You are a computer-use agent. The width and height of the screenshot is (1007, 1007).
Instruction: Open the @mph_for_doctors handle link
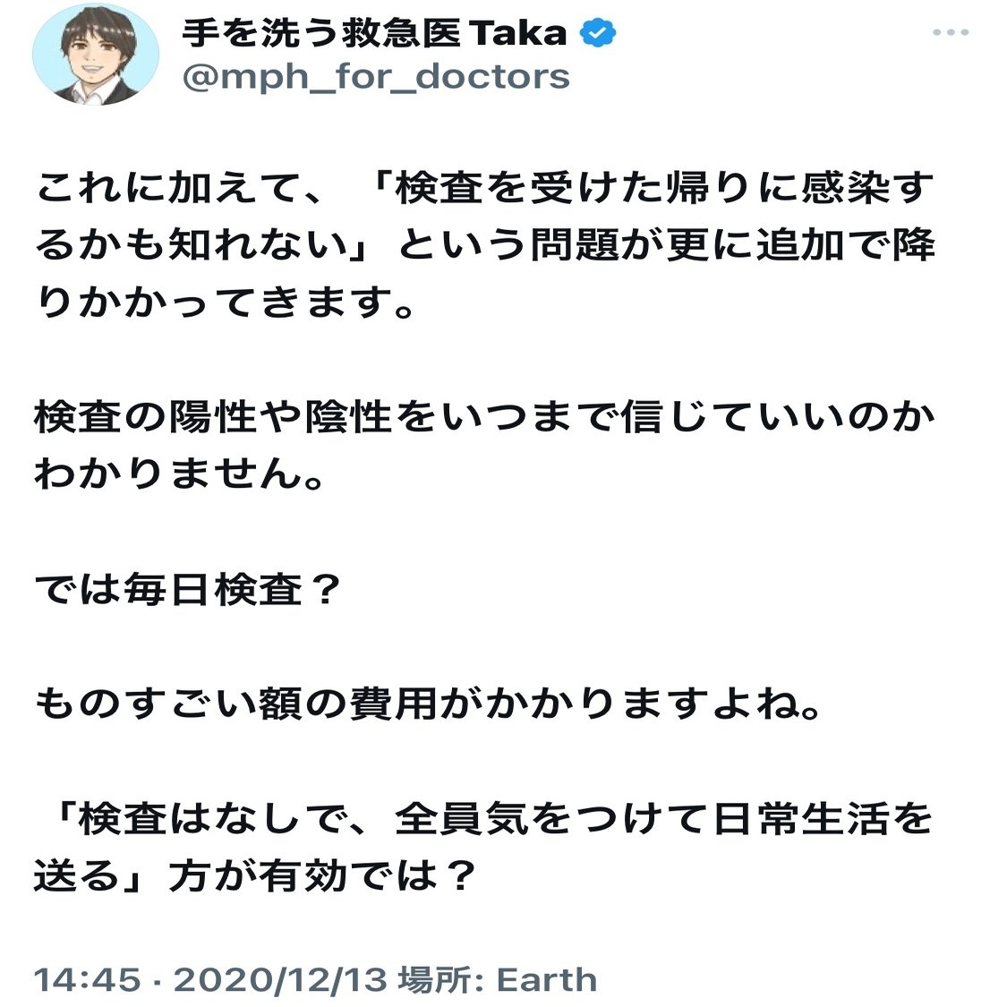[376, 78]
